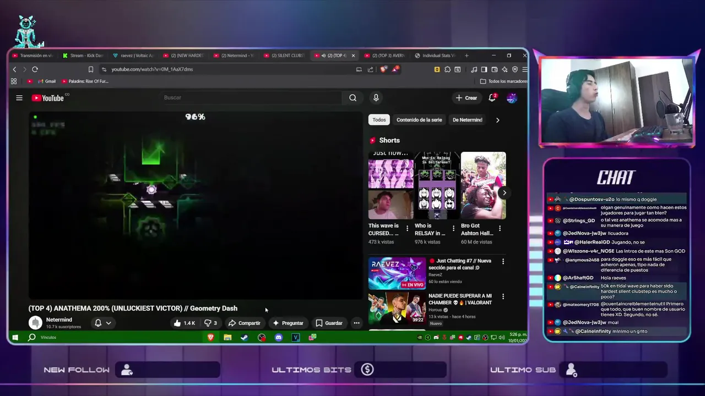
Task: Open options for 'This wave is CURSED' short
Action: [408, 228]
